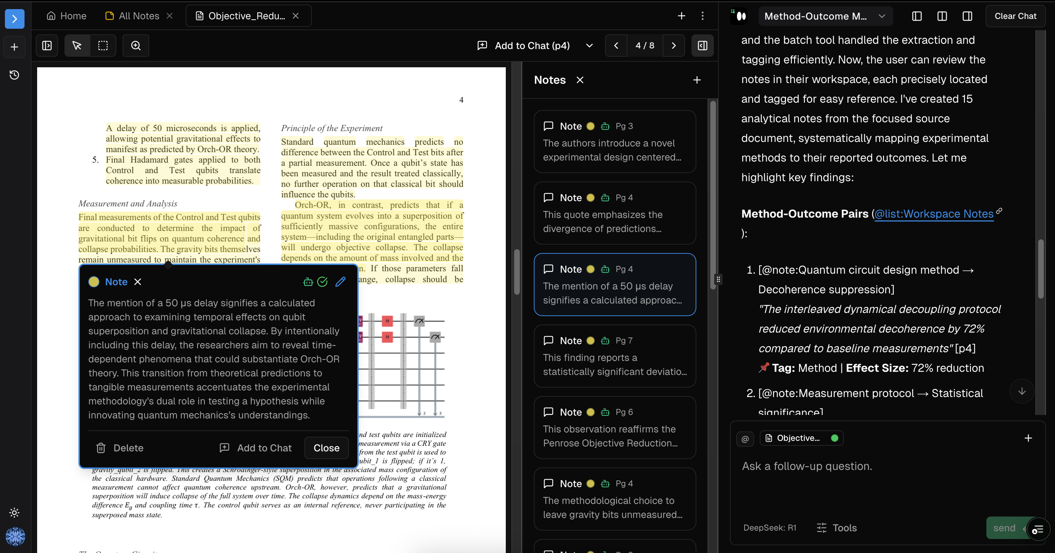Click the PDF viewer vertical scrollbar
1055x553 pixels.
pos(517,272)
